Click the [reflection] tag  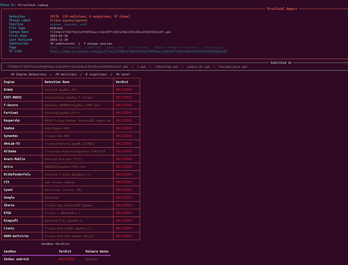(139, 47)
